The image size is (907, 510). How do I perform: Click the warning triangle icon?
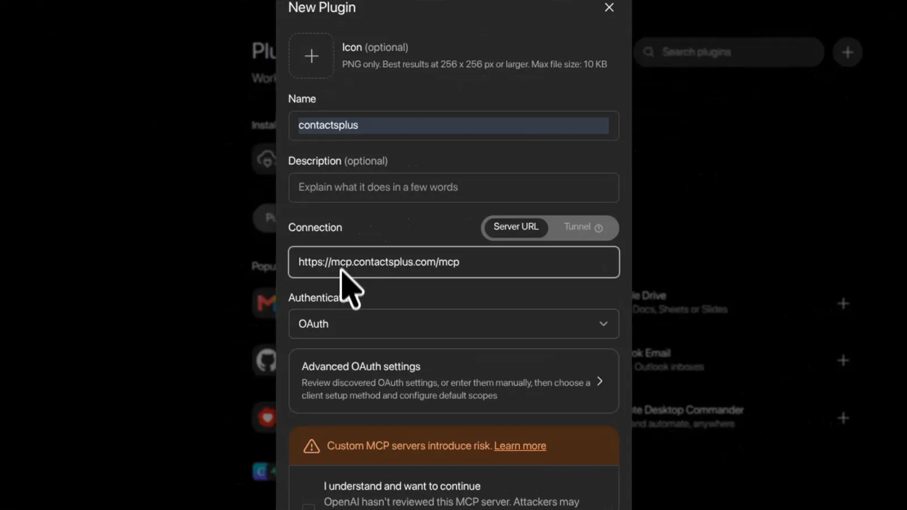(x=311, y=446)
